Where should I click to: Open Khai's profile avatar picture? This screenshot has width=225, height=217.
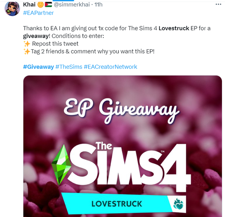(x=12, y=9)
